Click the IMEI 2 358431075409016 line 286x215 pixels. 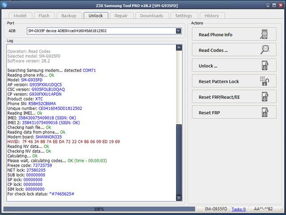coord(44,122)
